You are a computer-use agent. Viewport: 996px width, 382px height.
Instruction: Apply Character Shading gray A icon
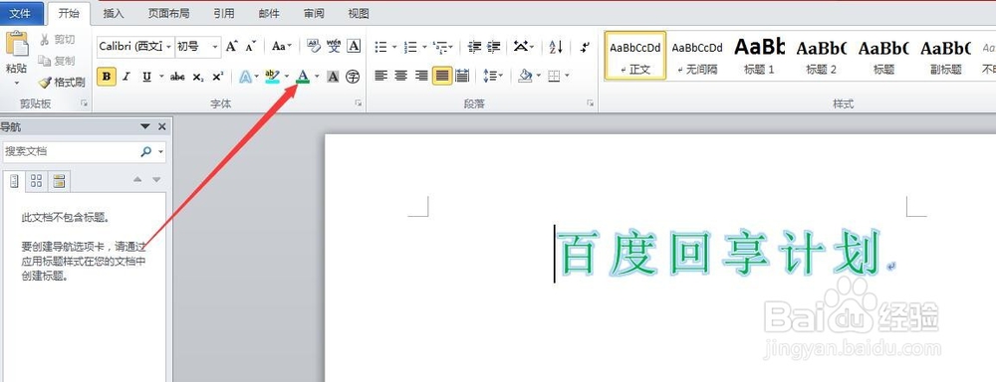pos(333,77)
